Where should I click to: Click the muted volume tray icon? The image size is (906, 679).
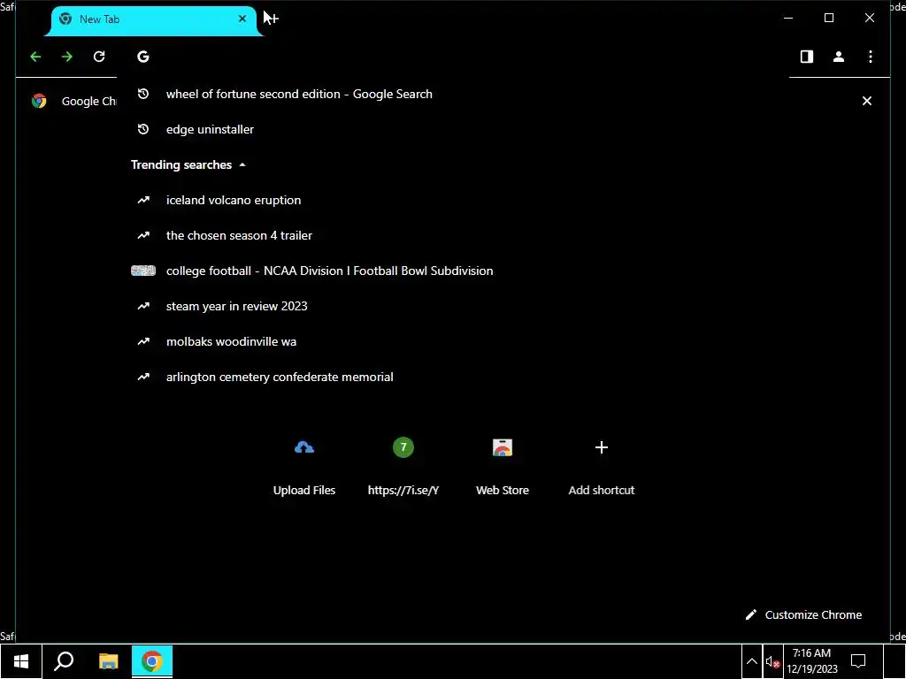point(772,661)
